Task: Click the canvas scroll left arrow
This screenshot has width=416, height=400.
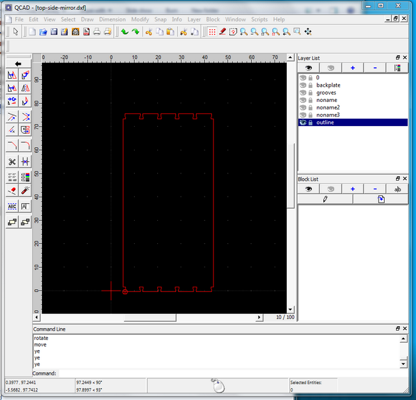Action: [x=37, y=317]
